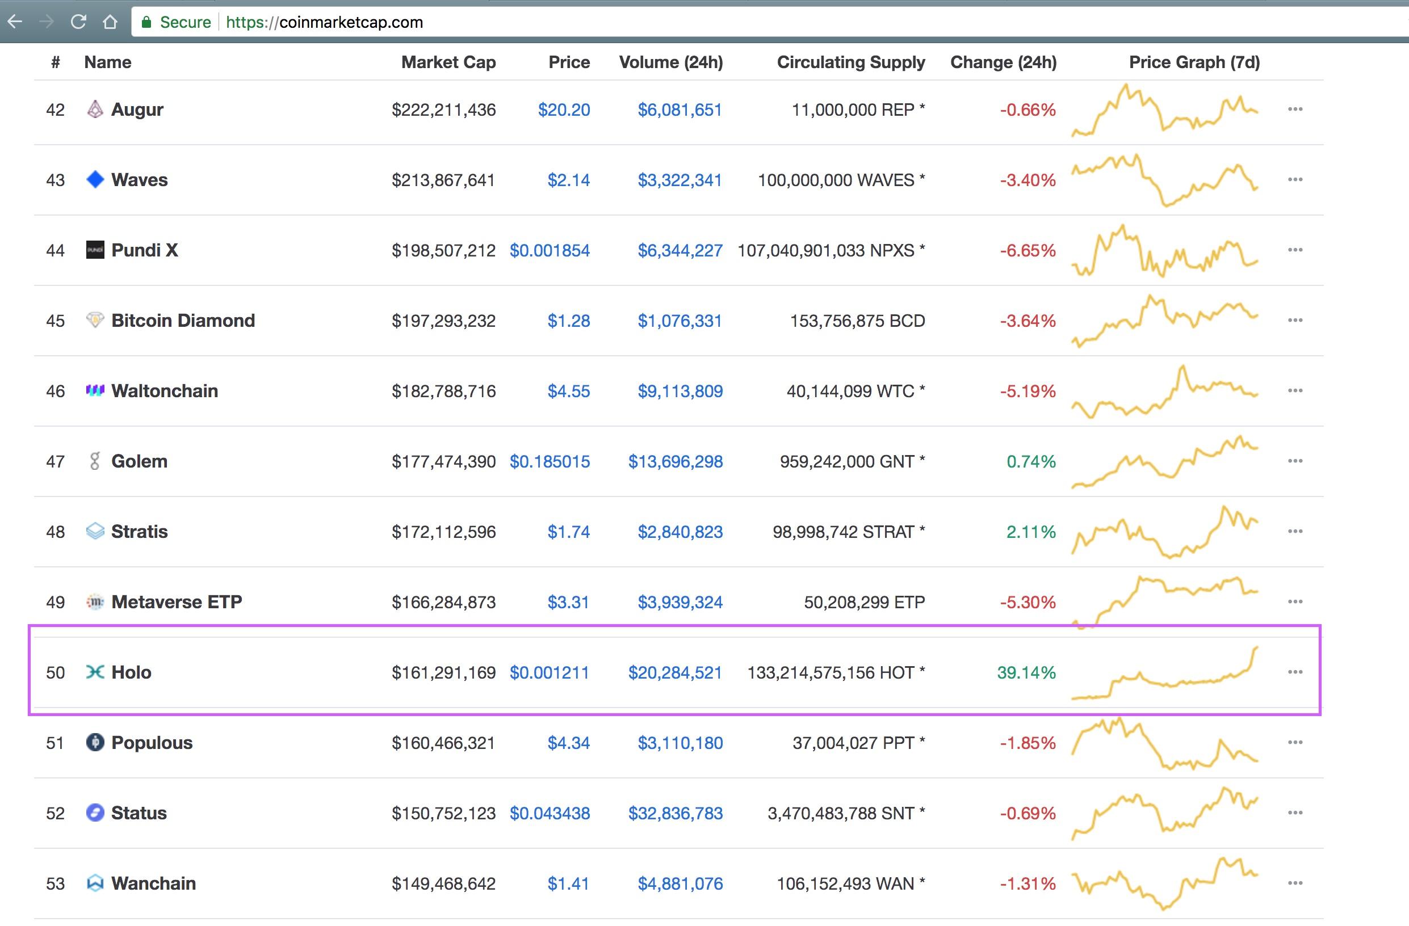
Task: Click the Pundi X coin icon
Action: (97, 250)
